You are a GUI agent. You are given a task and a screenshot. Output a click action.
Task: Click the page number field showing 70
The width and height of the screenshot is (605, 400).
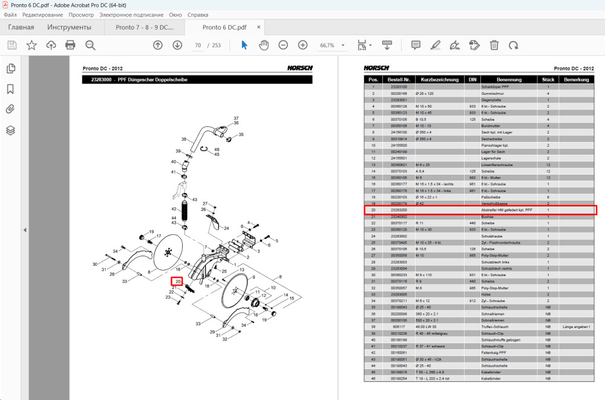click(198, 45)
